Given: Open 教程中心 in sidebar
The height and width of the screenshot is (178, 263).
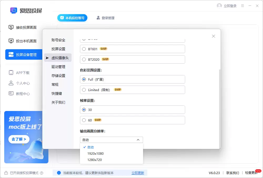Looking at the screenshot, I should [19, 93].
